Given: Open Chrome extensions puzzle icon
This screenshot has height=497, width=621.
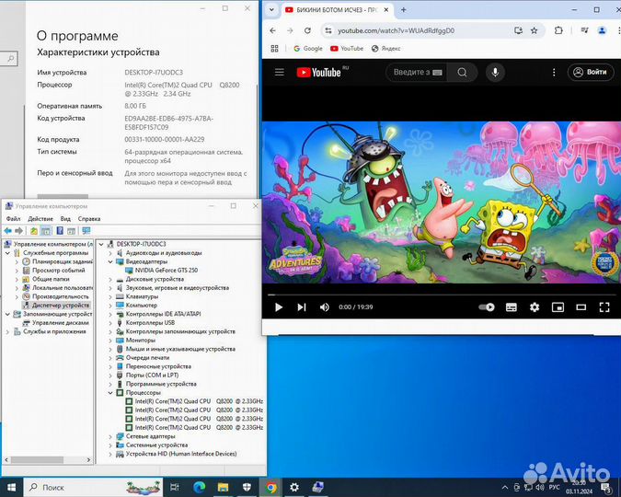Looking at the screenshot, I should [x=558, y=30].
